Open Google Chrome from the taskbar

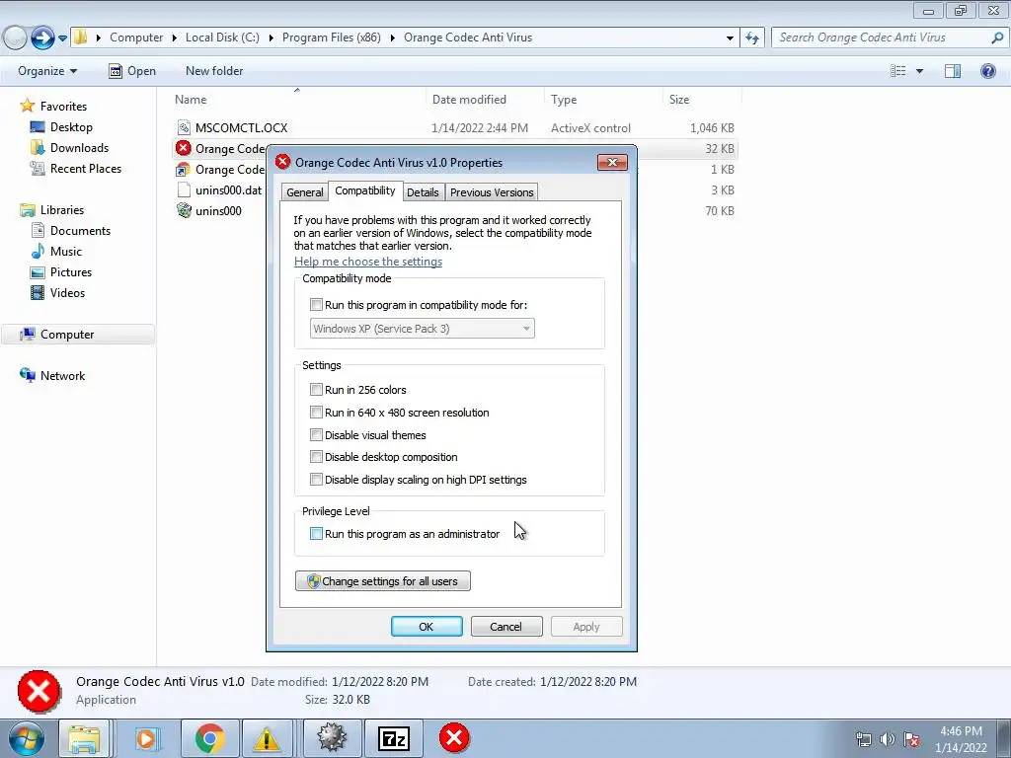coord(209,738)
